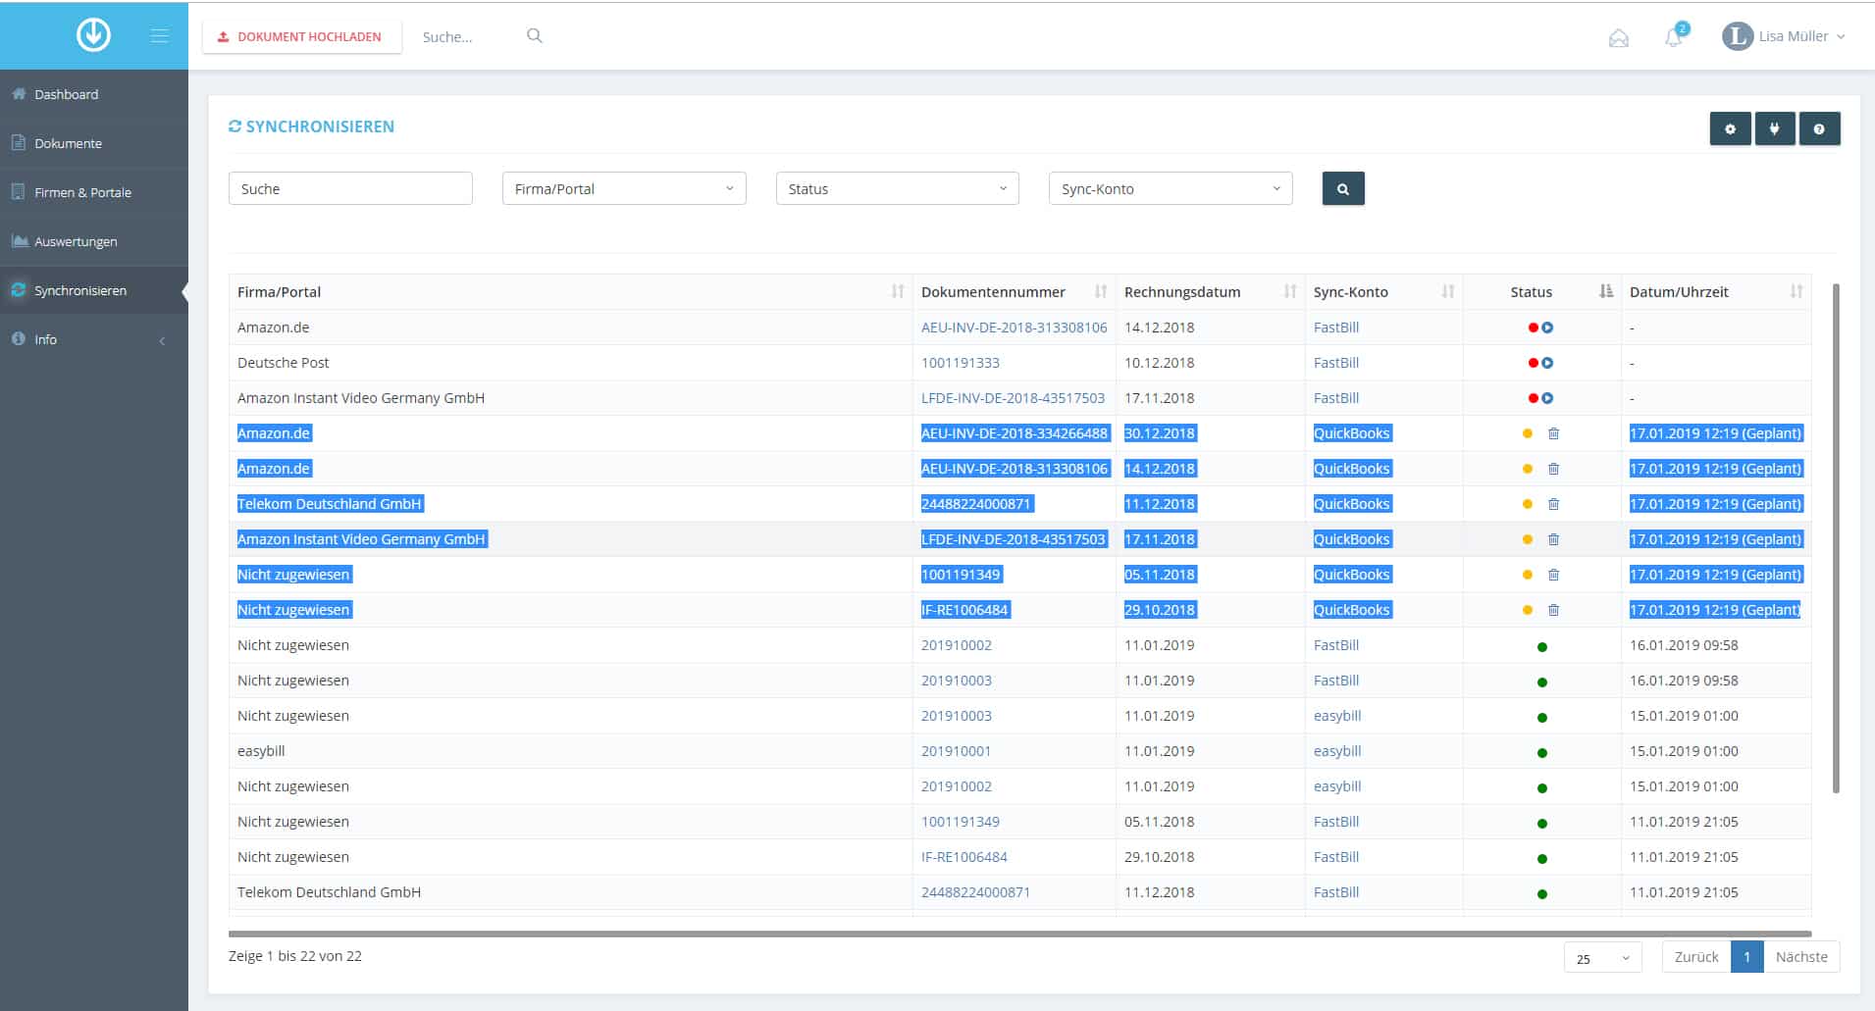Select page 1 in pagination

[1747, 957]
